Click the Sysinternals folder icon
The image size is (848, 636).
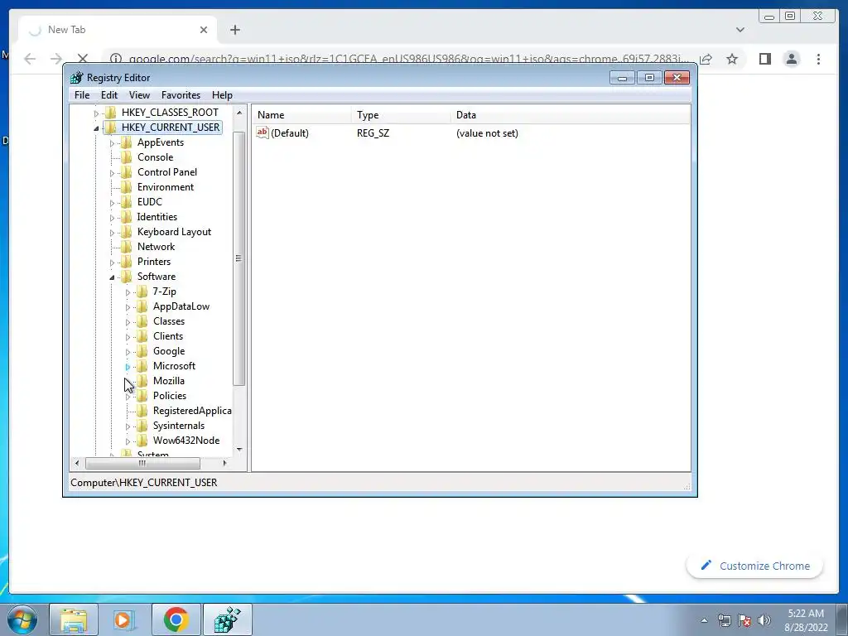[142, 425]
